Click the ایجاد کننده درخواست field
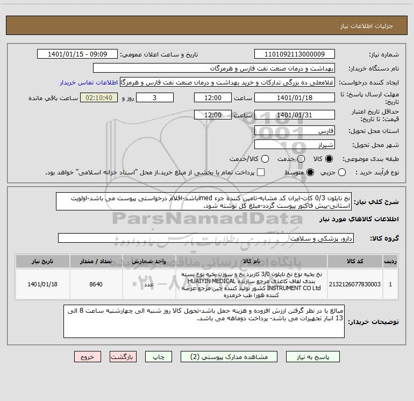 (227, 82)
